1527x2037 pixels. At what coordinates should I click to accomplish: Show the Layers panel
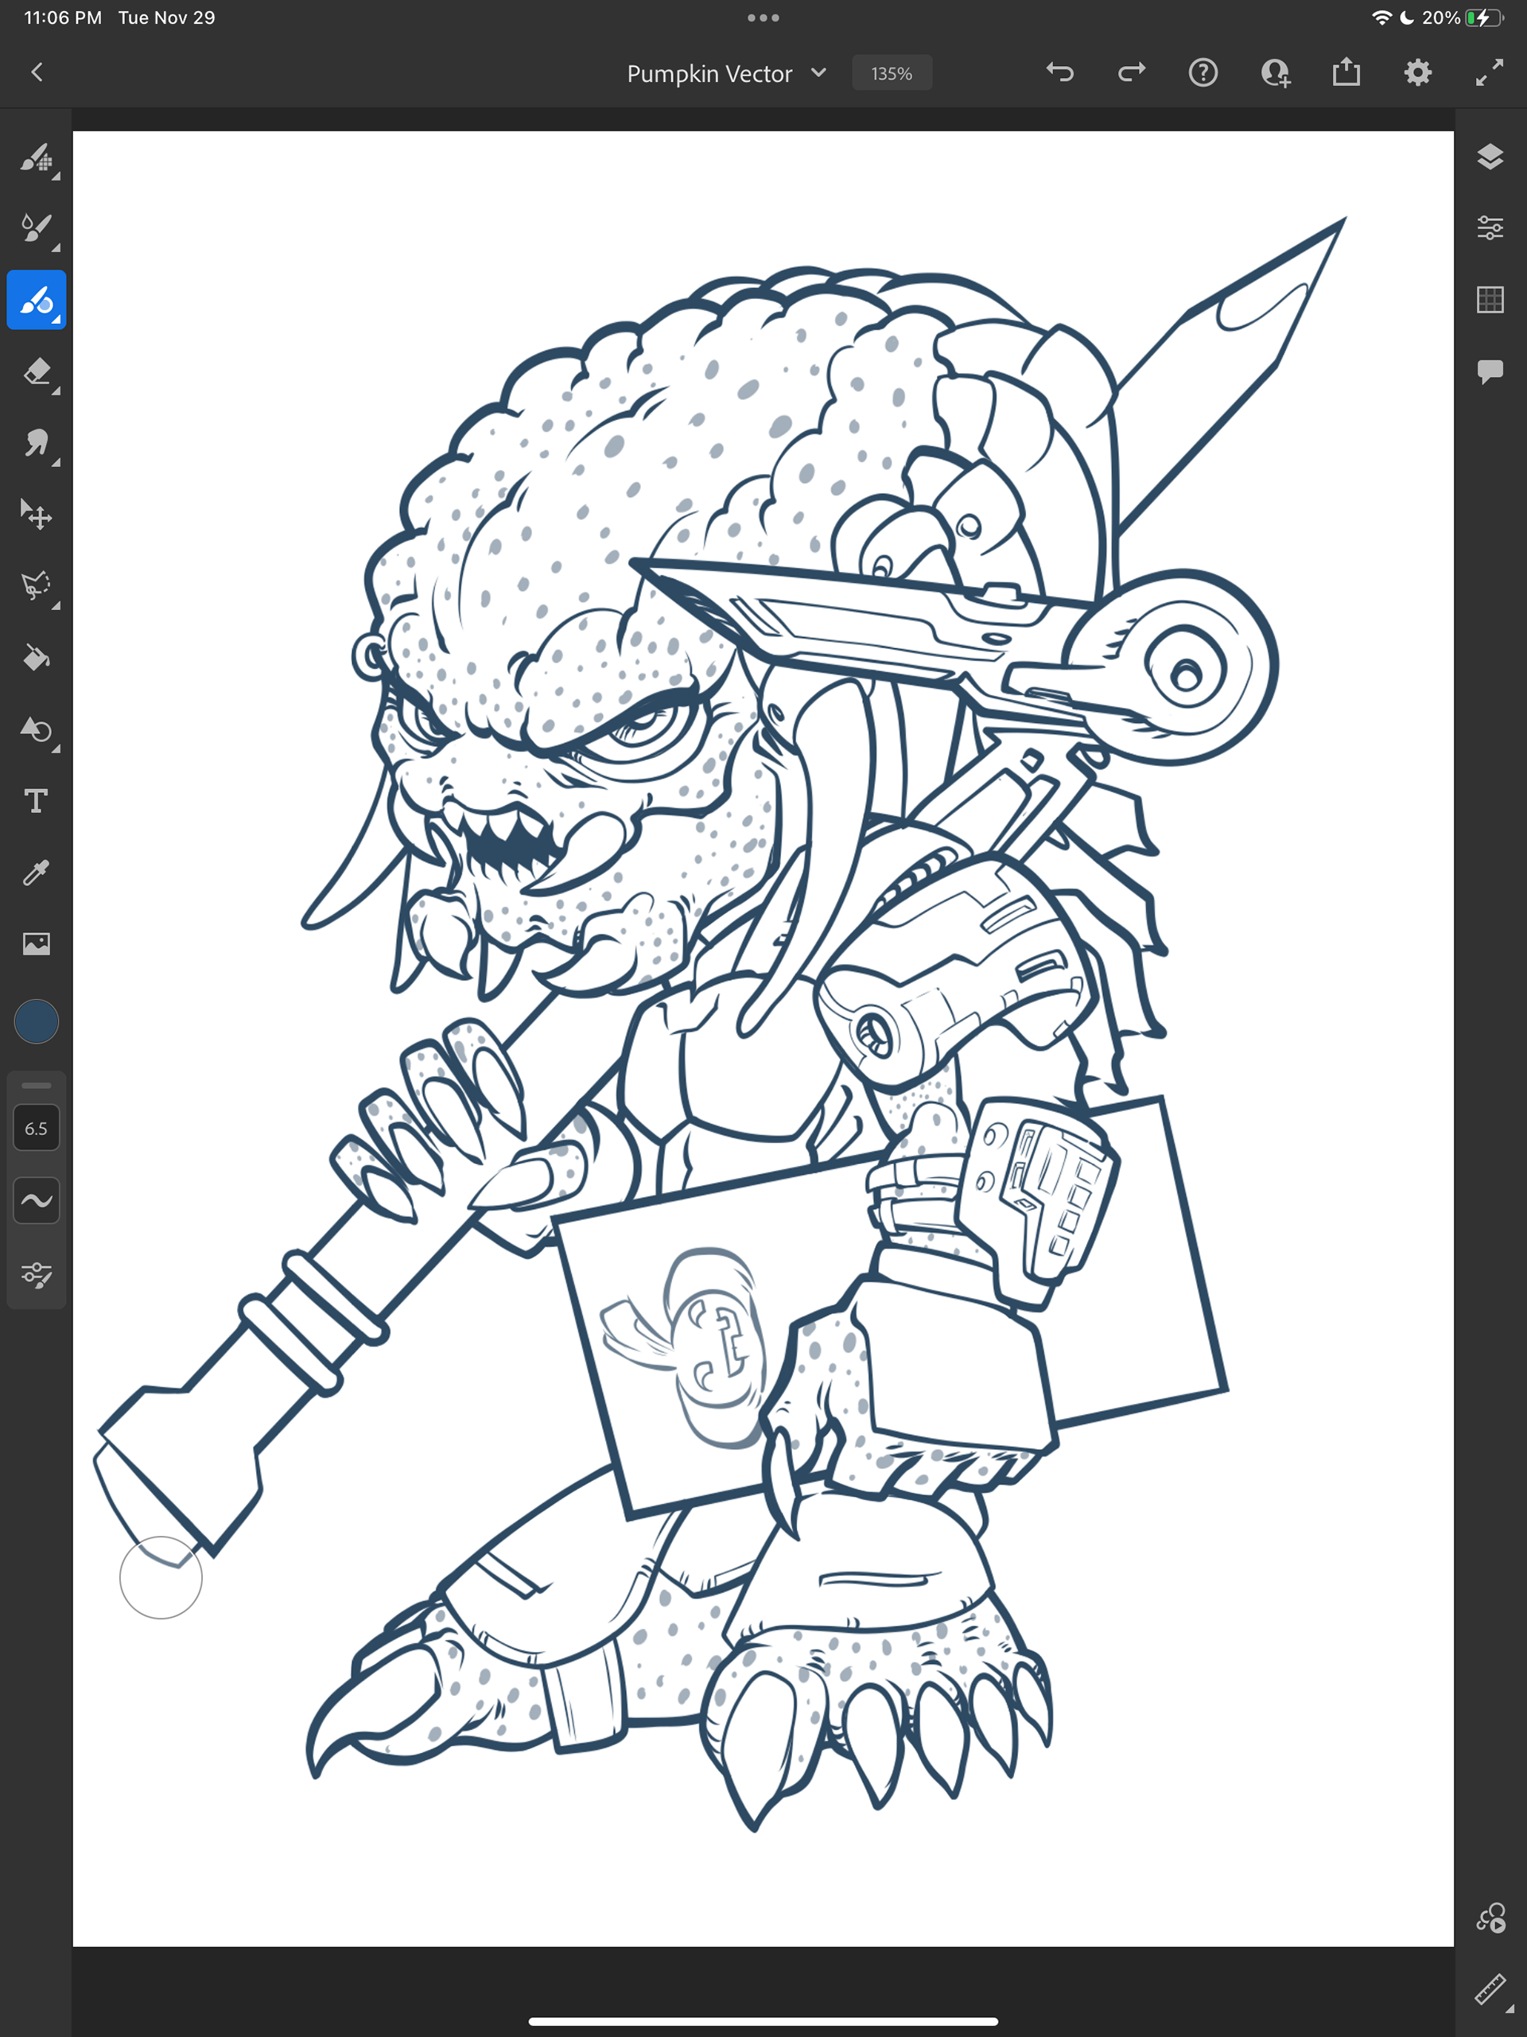point(1490,157)
